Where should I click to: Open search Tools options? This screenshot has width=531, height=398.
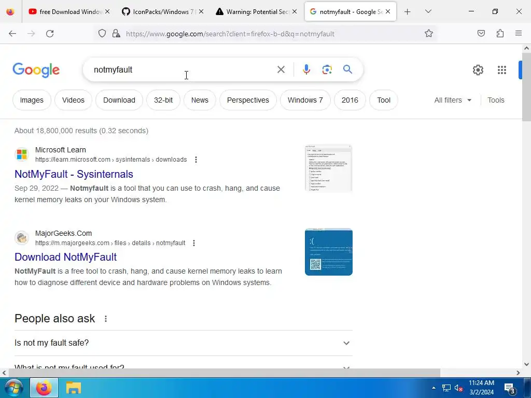click(496, 100)
